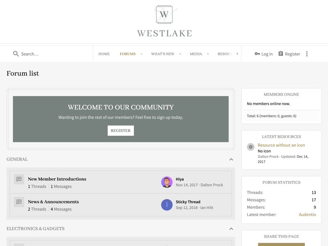Open the Media dropdown arrow
The height and width of the screenshot is (246, 328).
coord(208,54)
